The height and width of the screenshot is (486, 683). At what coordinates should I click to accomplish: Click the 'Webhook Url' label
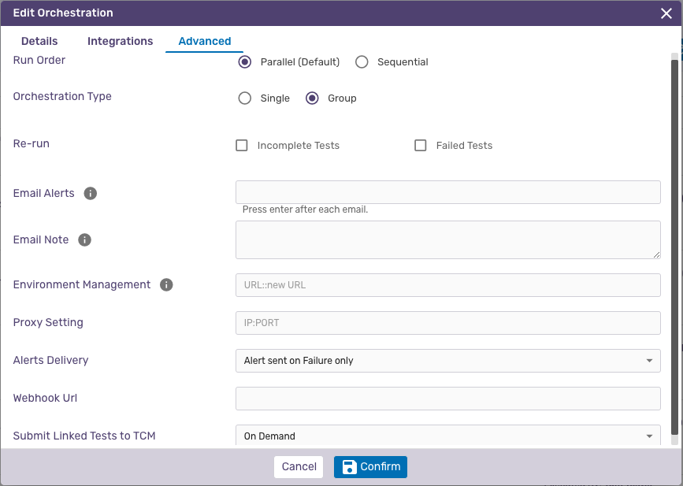pos(45,398)
